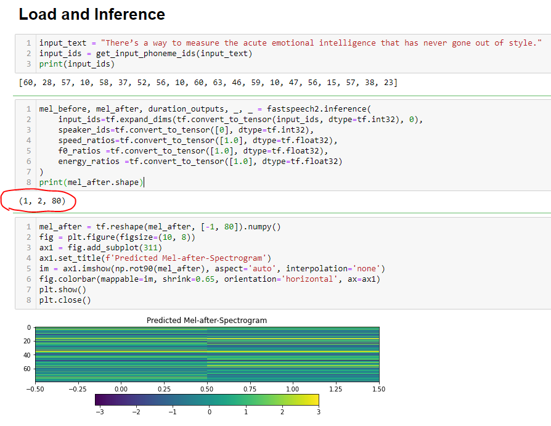
Task: Click the plt.figure(figsize) code line
Action: 117,237
